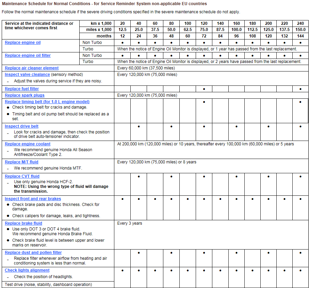Follow the Replace air cleaner element link
This screenshot has height=288, width=309.
pyautogui.click(x=32, y=68)
